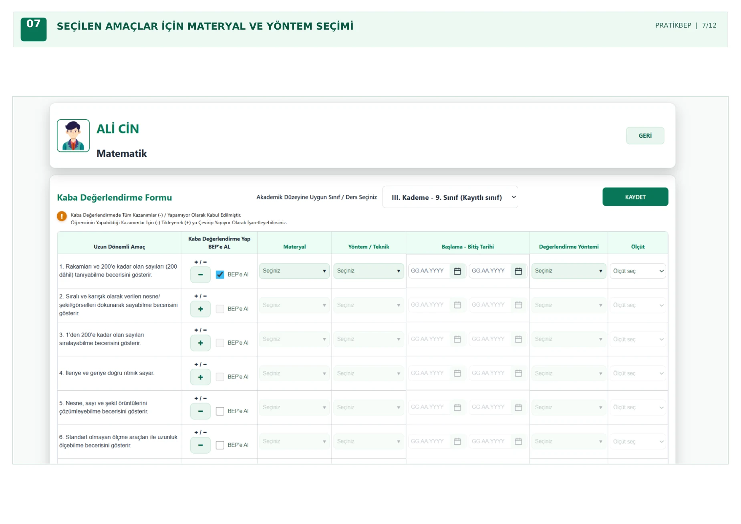Check BEP'e Al for goal 5 örüntülerini
This screenshot has width=741, height=524.
pos(220,411)
